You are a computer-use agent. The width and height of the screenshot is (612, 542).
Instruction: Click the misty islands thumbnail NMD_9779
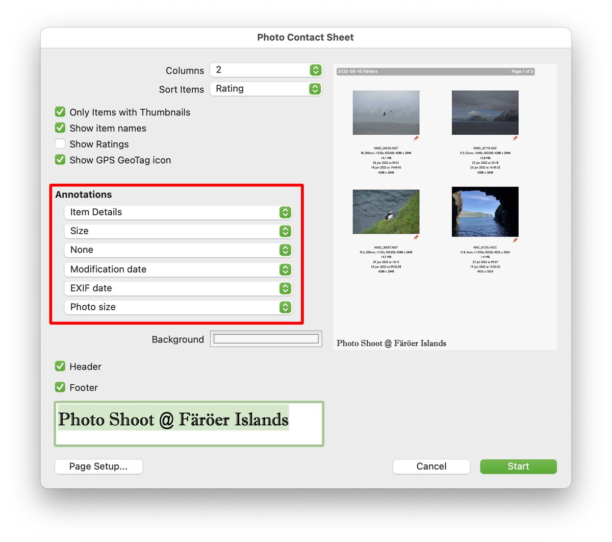pos(485,113)
